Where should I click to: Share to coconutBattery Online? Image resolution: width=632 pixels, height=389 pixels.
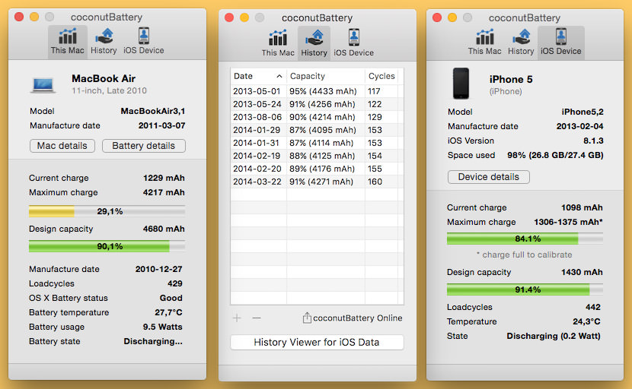tap(353, 318)
